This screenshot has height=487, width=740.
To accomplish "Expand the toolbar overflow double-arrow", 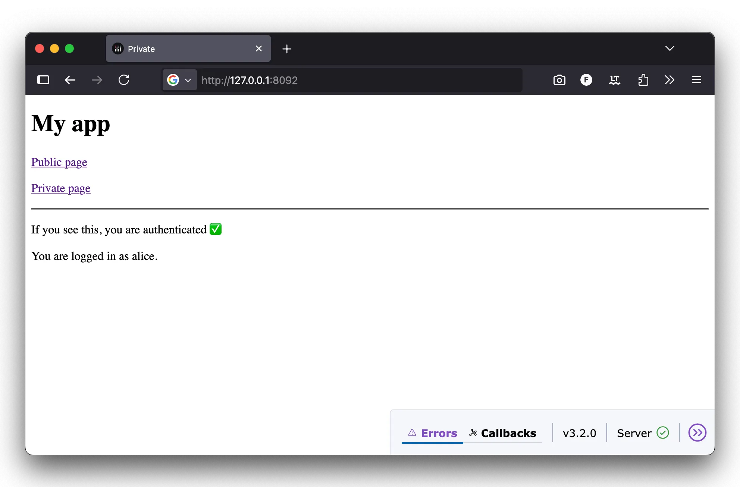I will point(670,80).
